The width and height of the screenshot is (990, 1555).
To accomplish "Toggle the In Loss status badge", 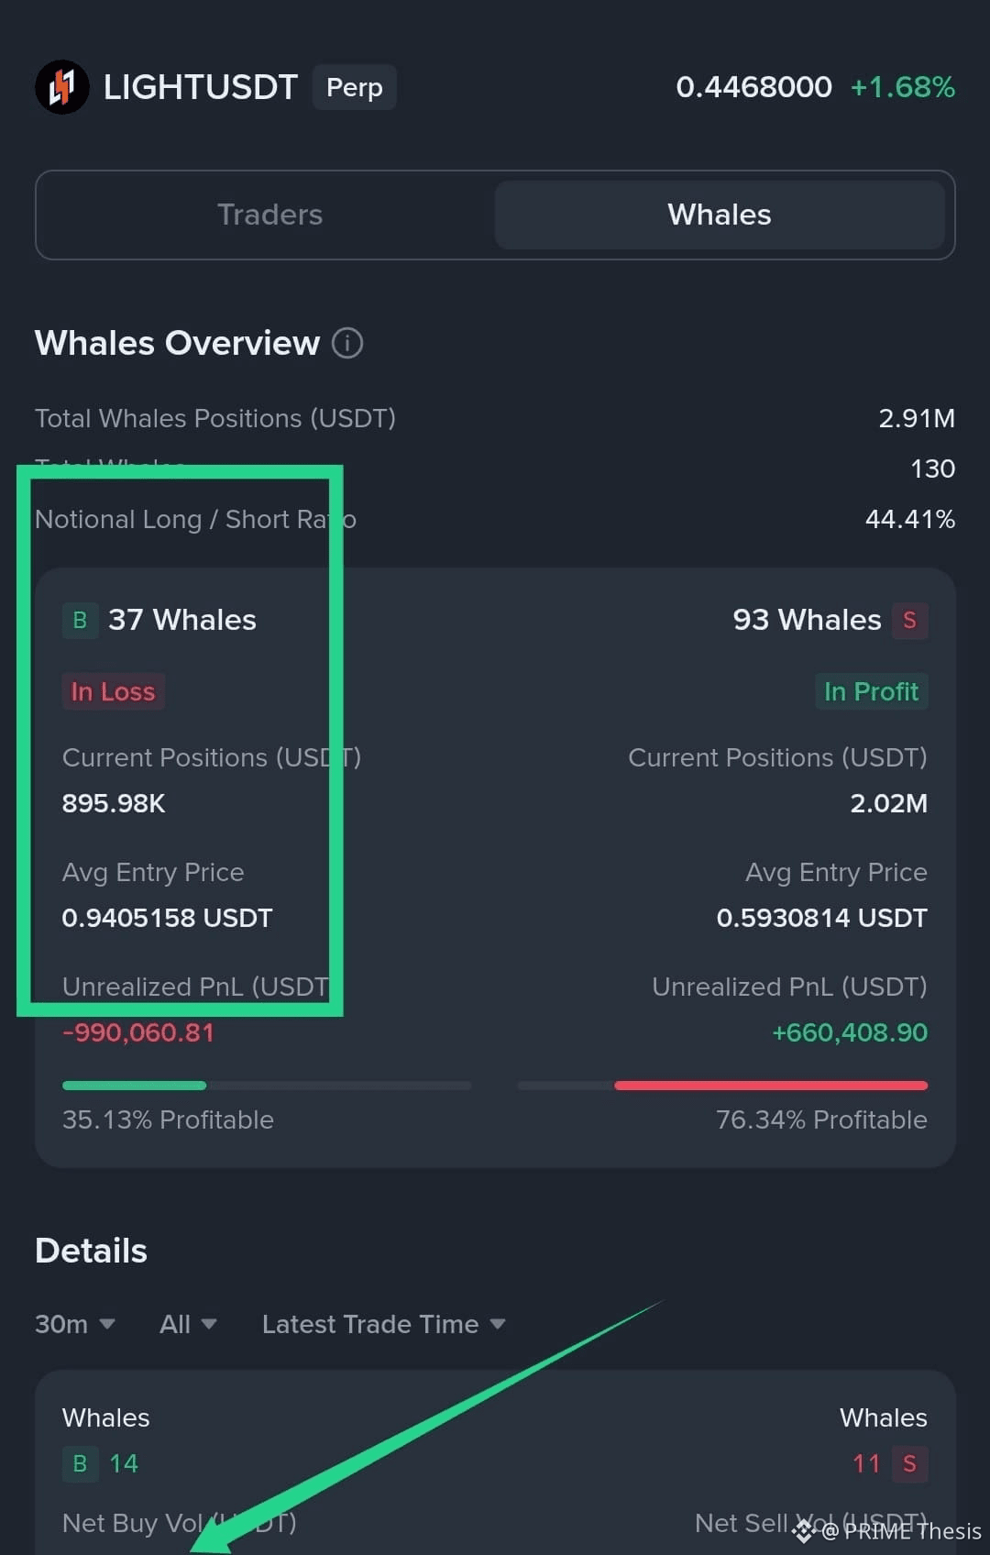I will click(113, 691).
